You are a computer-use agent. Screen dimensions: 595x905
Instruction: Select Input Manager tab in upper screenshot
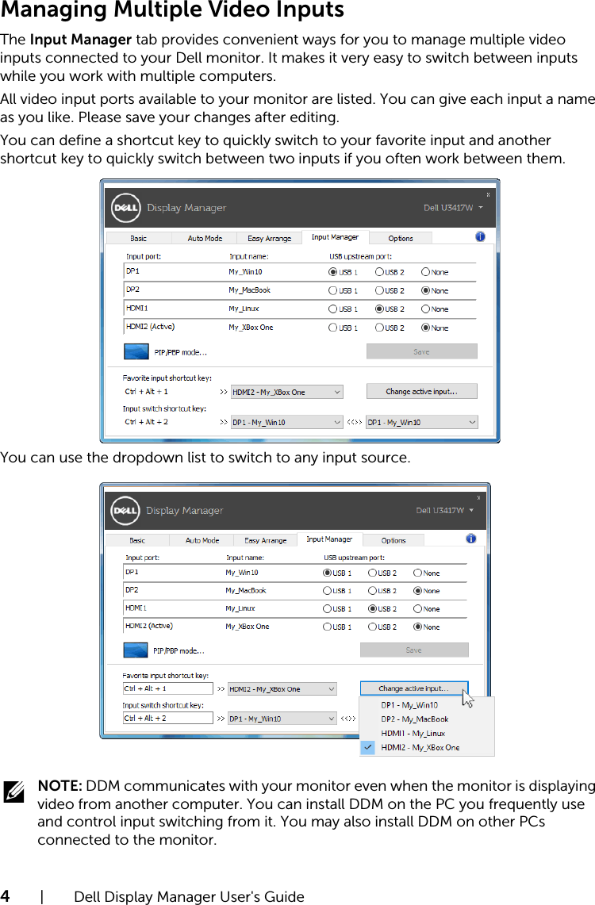(335, 236)
